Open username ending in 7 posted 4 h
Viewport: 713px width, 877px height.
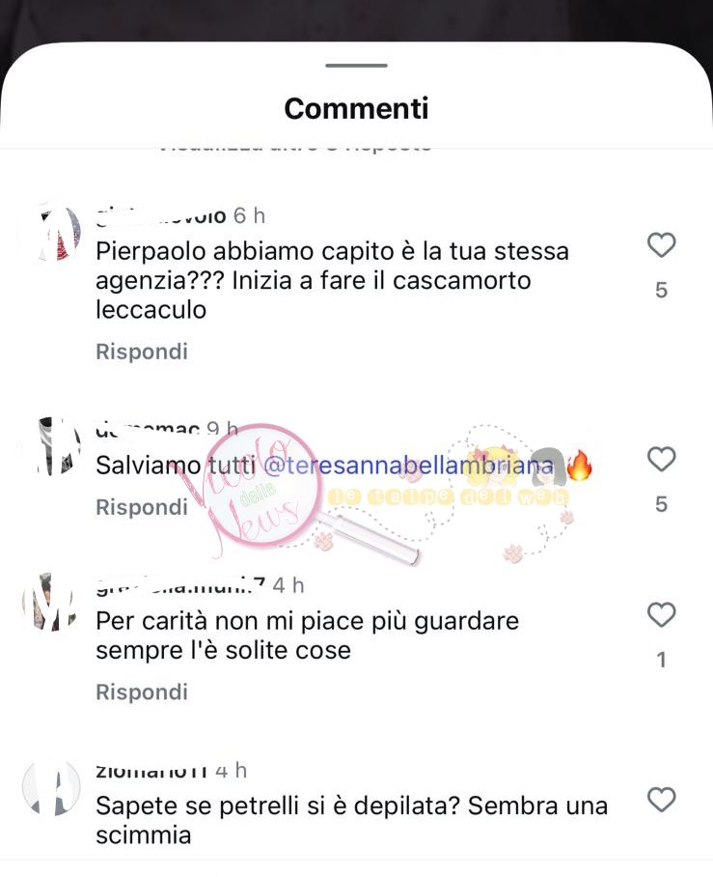coord(179,585)
